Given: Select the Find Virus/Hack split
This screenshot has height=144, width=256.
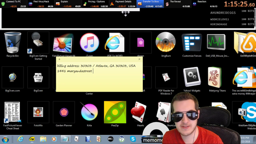Looking at the screenshot, I should pyautogui.click(x=41, y=4).
